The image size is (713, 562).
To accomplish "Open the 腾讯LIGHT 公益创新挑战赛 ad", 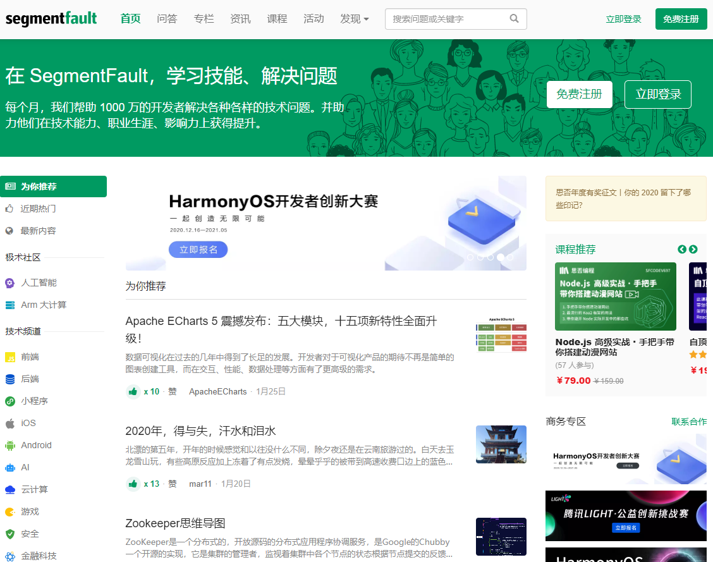I will click(x=626, y=516).
